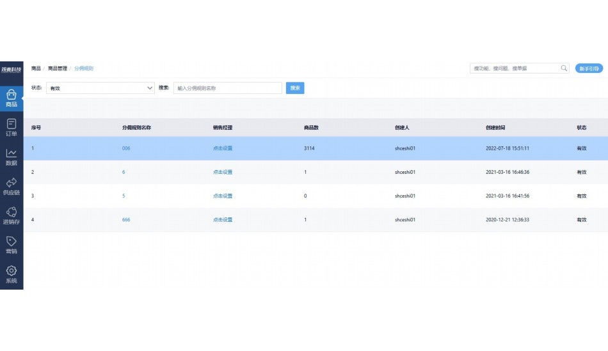Open the 订单 orders sidebar icon
Viewport: 608px width, 351px height.
click(12, 127)
